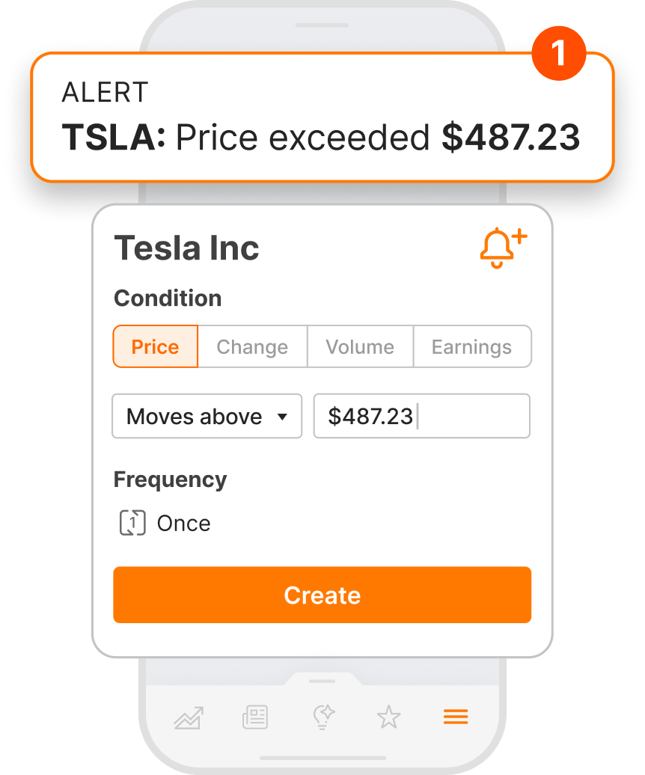645x775 pixels.
Task: Change the Once frequency setting
Action: 183,523
